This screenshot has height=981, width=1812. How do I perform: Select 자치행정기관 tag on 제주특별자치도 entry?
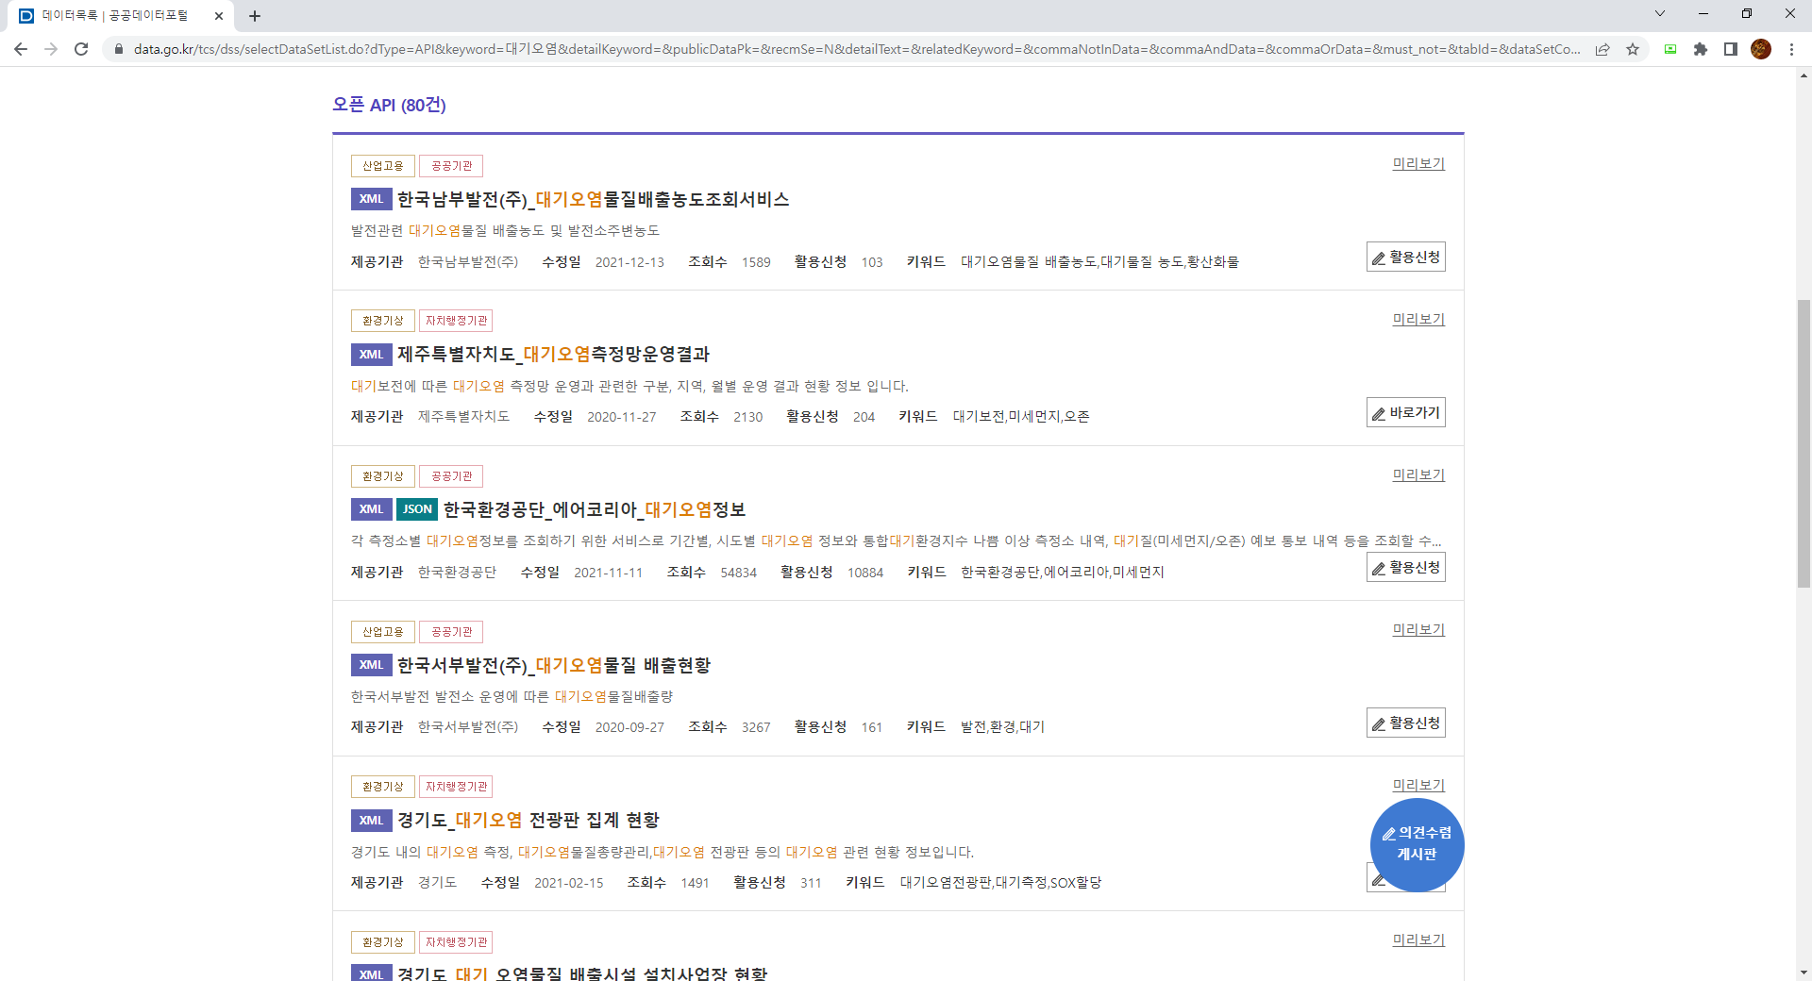456,321
